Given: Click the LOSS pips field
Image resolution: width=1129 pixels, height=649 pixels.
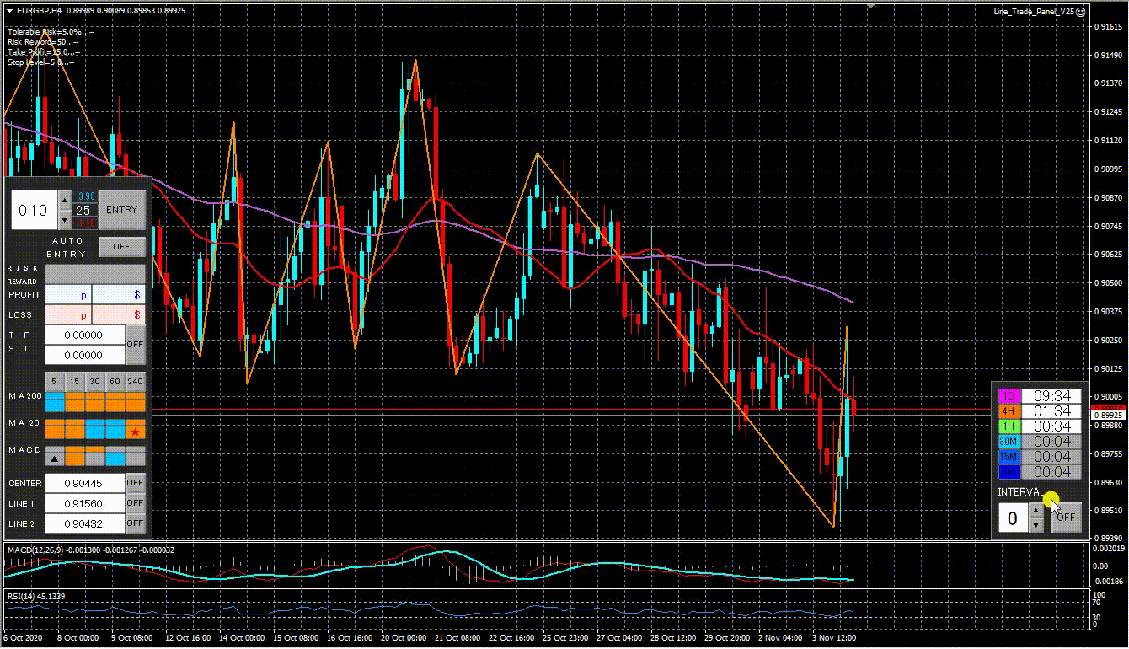Looking at the screenshot, I should 68,315.
